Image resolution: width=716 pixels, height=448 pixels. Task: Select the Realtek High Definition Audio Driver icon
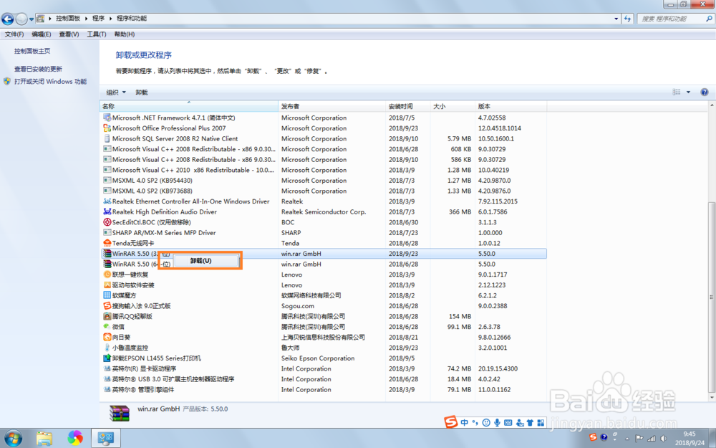pyautogui.click(x=107, y=211)
